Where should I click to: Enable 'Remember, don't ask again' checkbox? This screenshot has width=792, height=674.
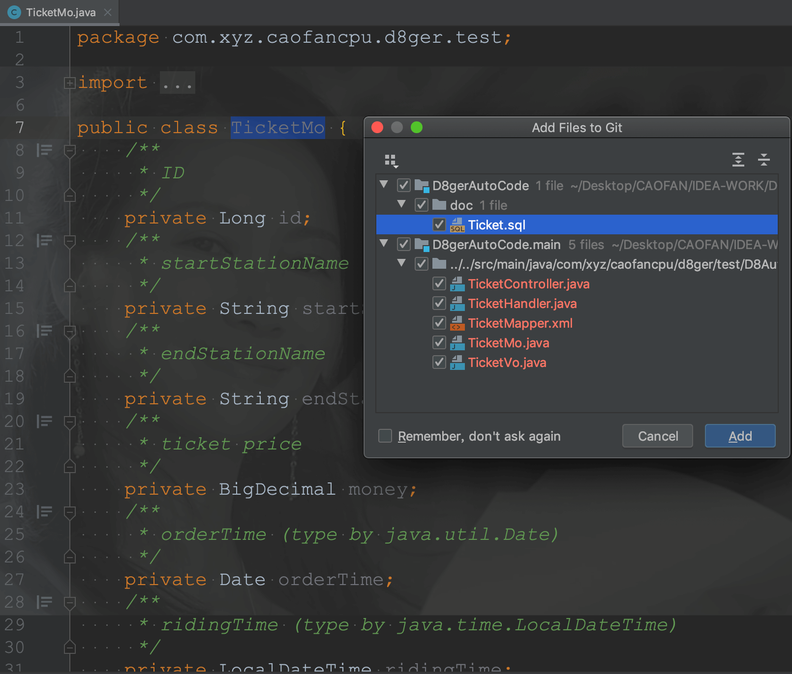coord(385,436)
